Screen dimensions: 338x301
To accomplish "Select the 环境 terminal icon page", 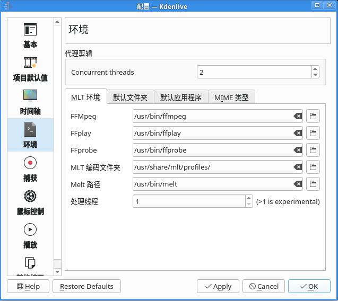I will (x=30, y=135).
